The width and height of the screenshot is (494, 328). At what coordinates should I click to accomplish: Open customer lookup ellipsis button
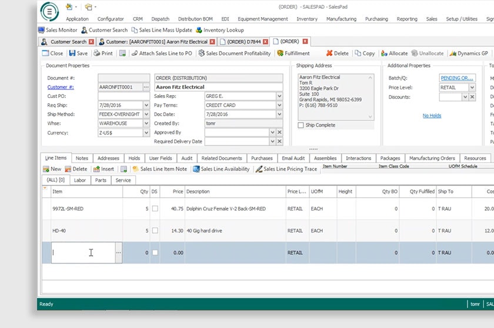point(146,87)
